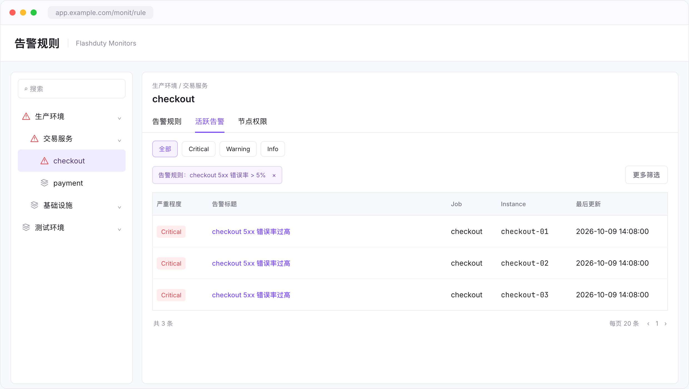Image resolution: width=689 pixels, height=389 pixels.
Task: Click the warning icon next to 交易服务
Action: (x=34, y=139)
